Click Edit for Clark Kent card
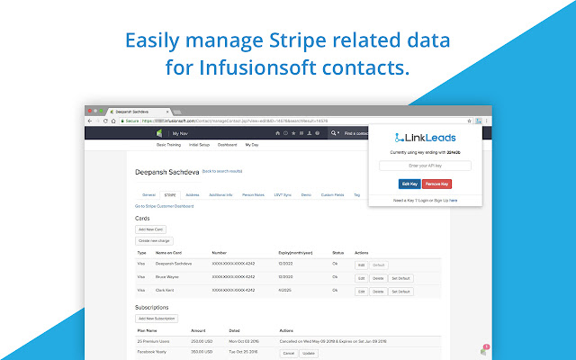Viewport: 576px width, 360px height. pyautogui.click(x=361, y=292)
